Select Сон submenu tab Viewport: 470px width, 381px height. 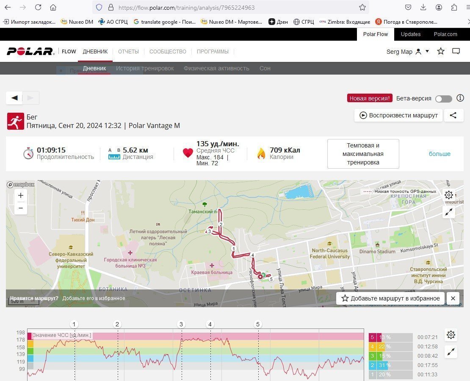pyautogui.click(x=265, y=68)
